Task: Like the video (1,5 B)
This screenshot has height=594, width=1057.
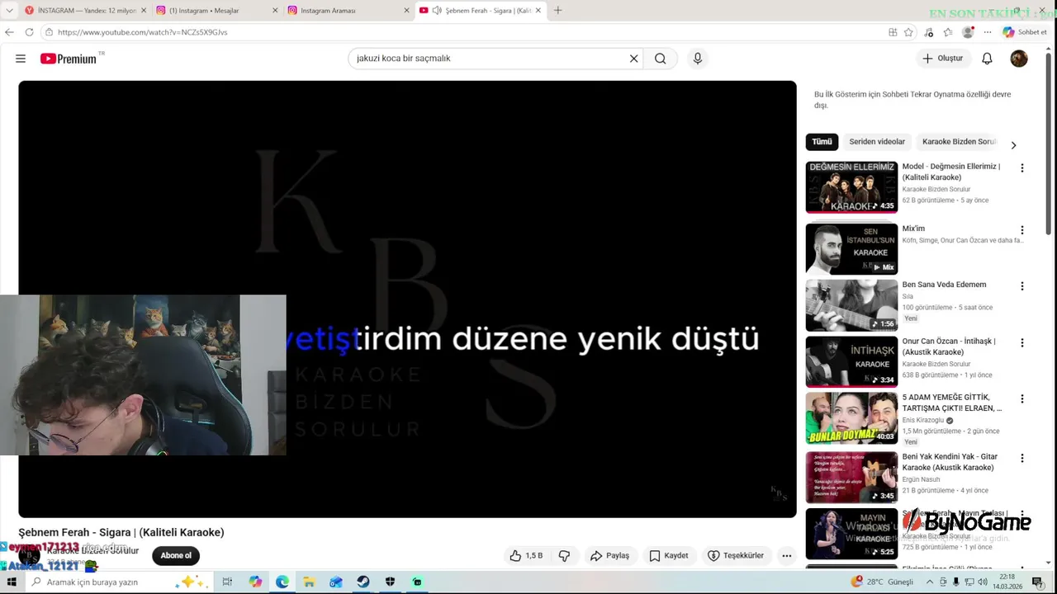Action: pyautogui.click(x=526, y=556)
